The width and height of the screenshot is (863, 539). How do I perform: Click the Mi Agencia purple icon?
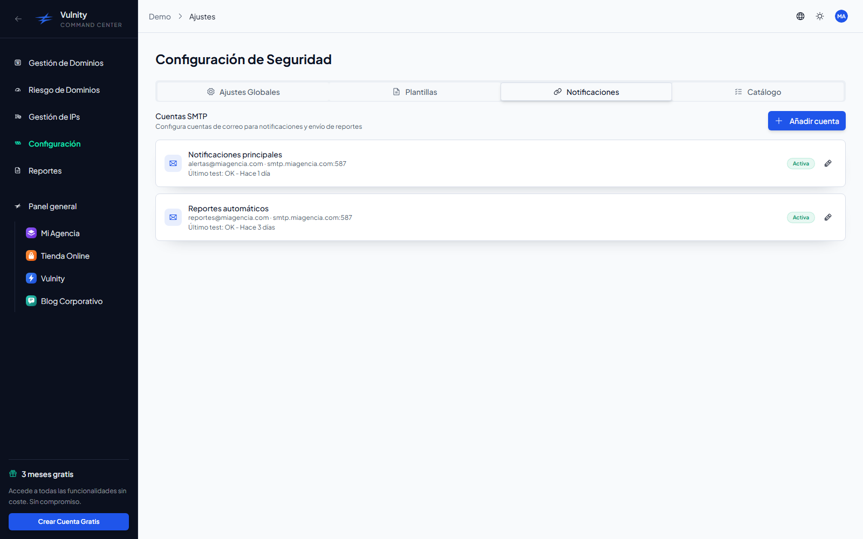(31, 233)
